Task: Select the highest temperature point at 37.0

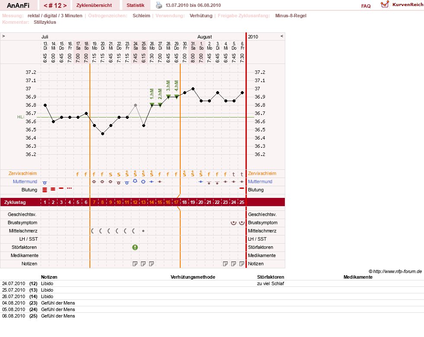Action: pos(193,89)
